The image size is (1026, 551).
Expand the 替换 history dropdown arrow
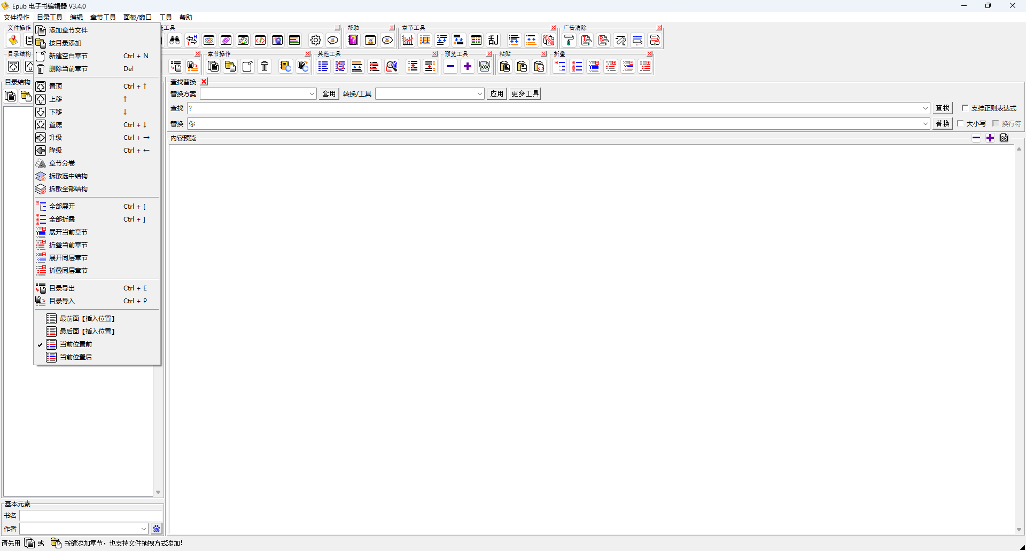926,124
